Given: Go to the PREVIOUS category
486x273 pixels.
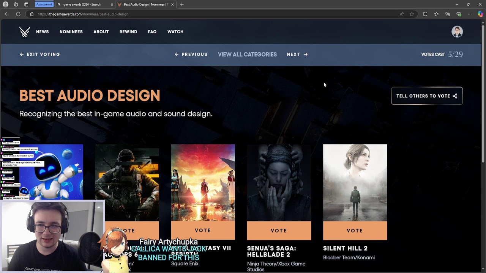Looking at the screenshot, I should [x=191, y=54].
